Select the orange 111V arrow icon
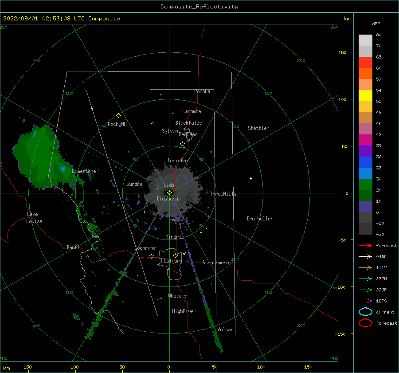This screenshot has height=373, width=399. (x=365, y=267)
